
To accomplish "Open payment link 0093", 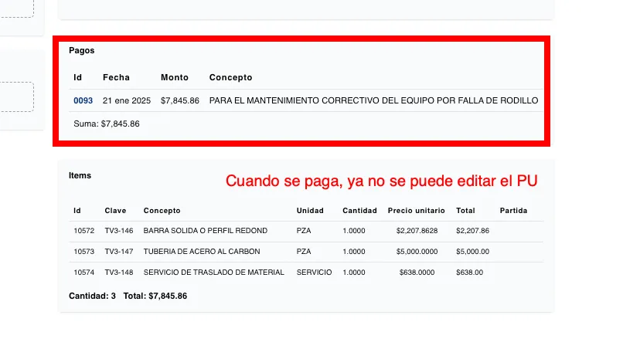I will (x=83, y=101).
